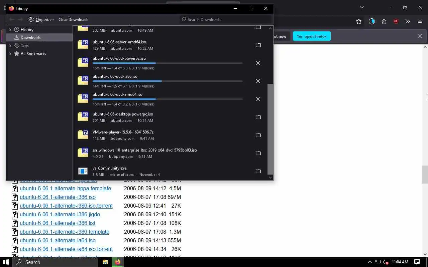Viewport: 428px width, 267px height.
Task: Click the vs_Community.exe file icon
Action: (83, 171)
